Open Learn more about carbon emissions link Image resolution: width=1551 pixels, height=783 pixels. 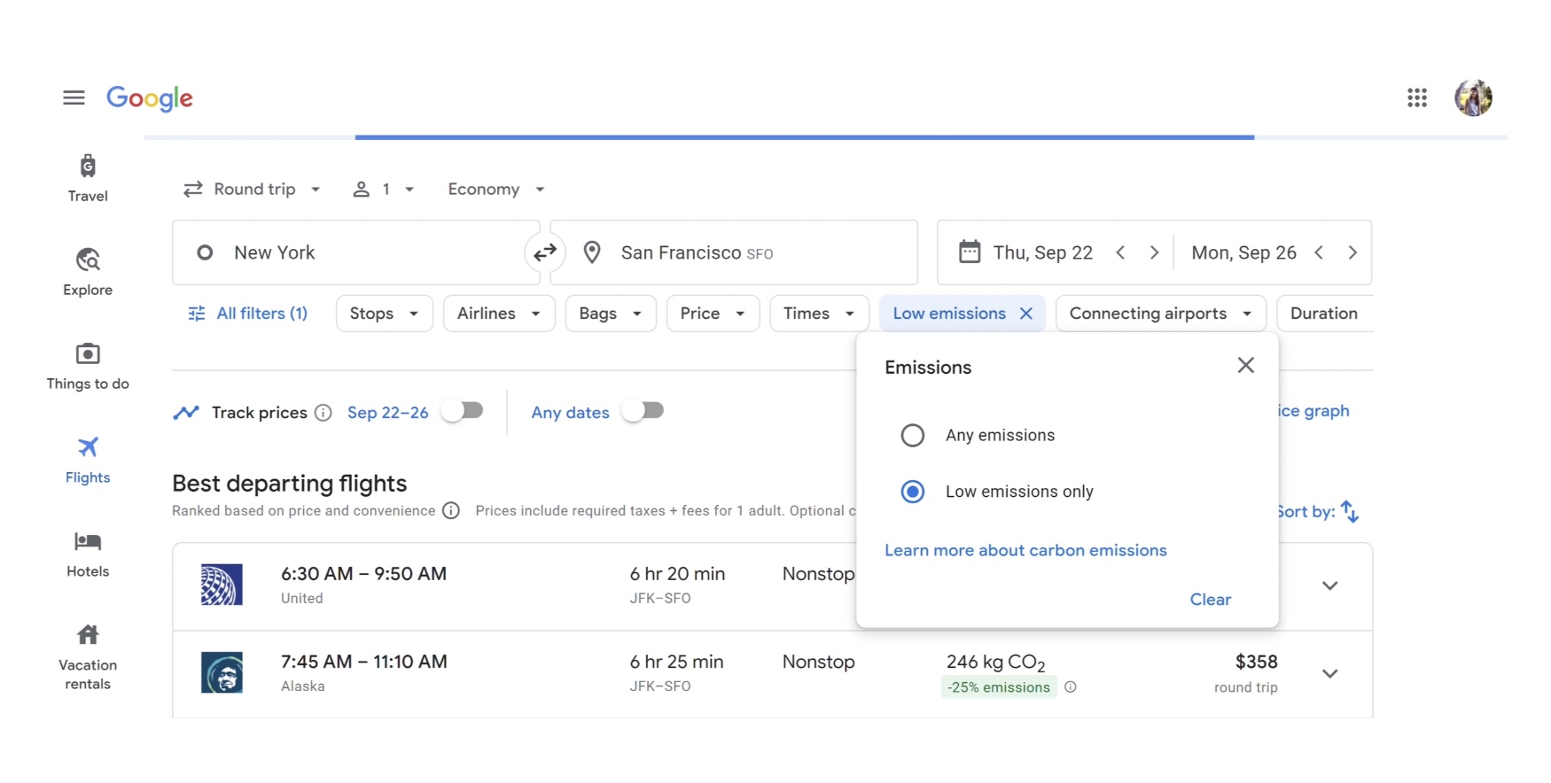[x=1025, y=550]
